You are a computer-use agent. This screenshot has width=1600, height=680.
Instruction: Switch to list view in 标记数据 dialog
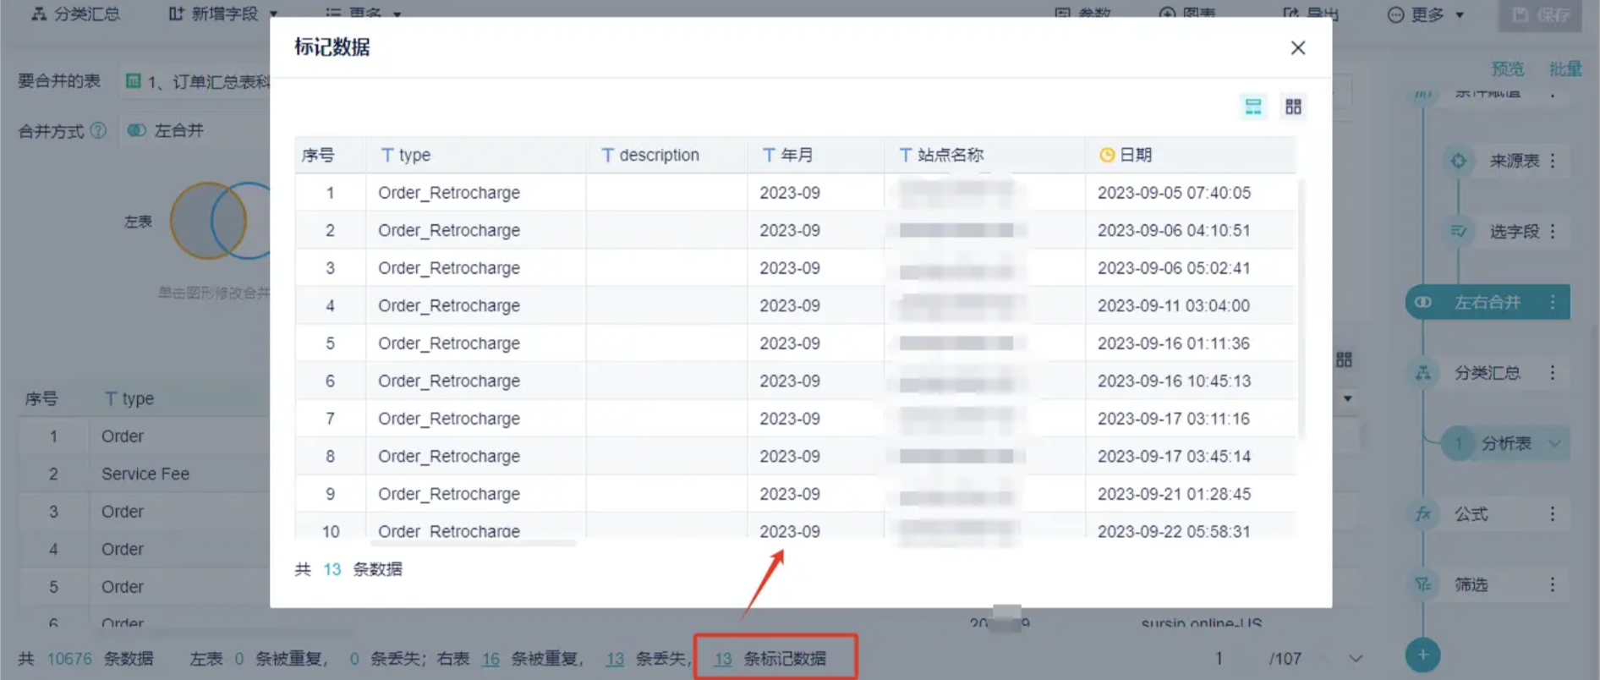1253,107
